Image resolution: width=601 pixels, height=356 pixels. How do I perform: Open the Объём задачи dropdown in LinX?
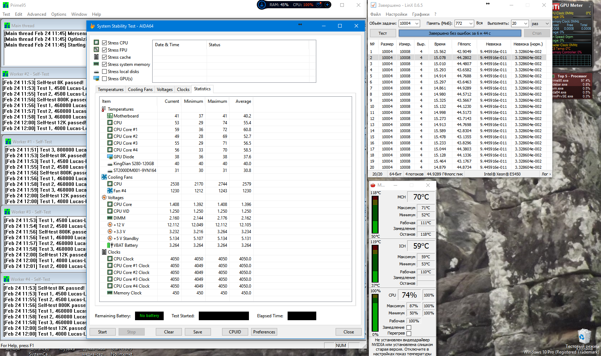pos(417,23)
